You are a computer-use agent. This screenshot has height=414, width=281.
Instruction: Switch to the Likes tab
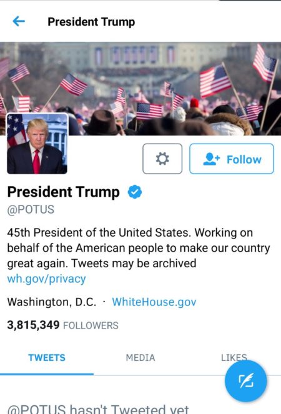[234, 358]
